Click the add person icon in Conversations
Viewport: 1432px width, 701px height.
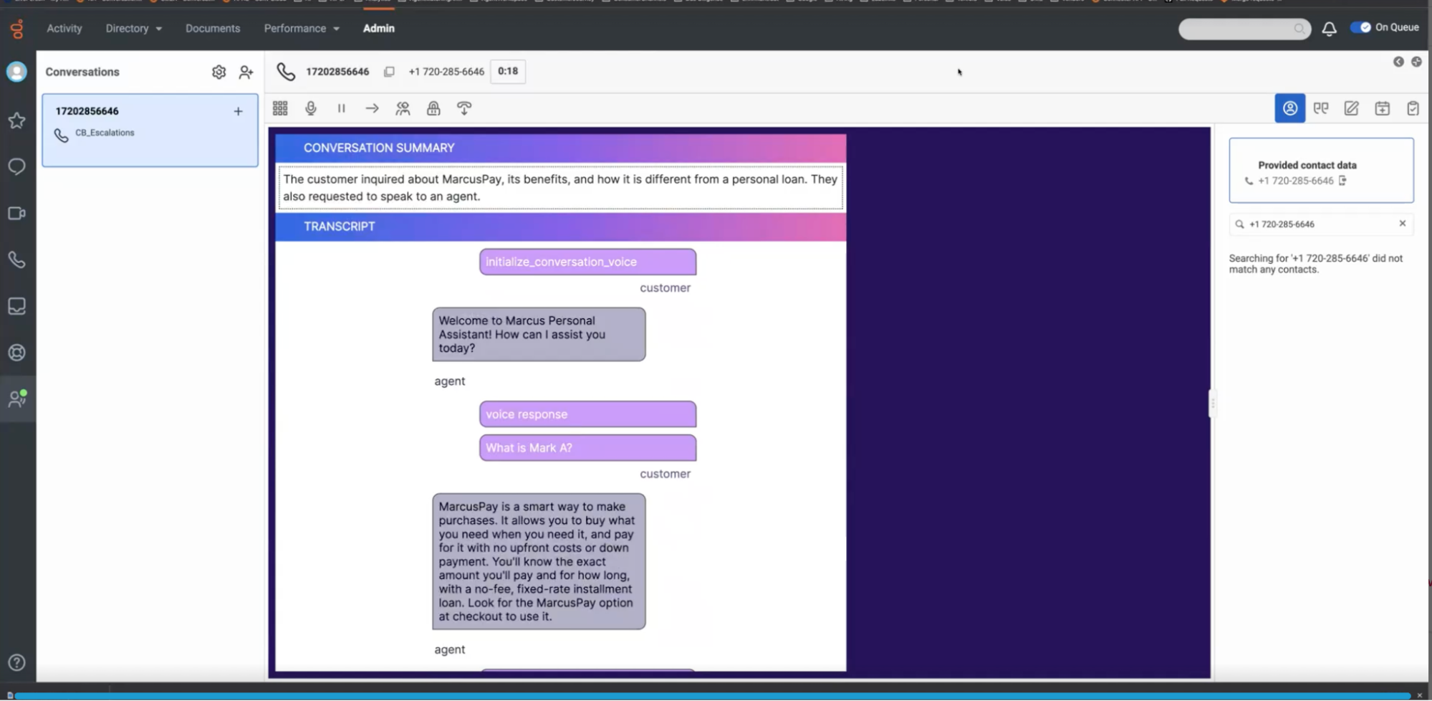pyautogui.click(x=246, y=72)
